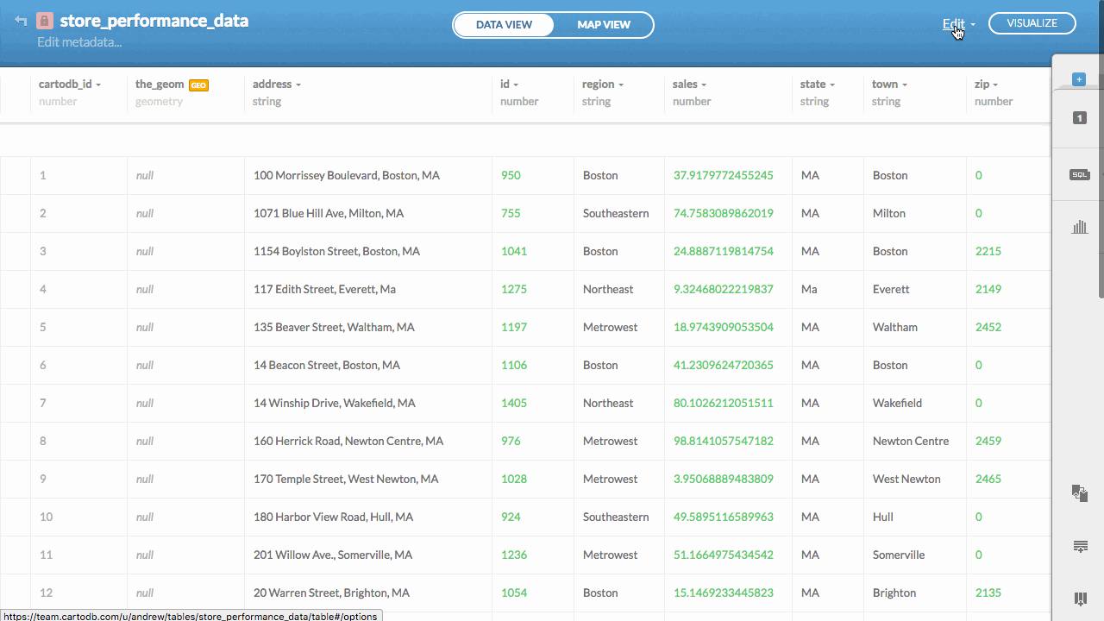Click the blue plus icon in the sidebar
1104x621 pixels.
(x=1077, y=78)
